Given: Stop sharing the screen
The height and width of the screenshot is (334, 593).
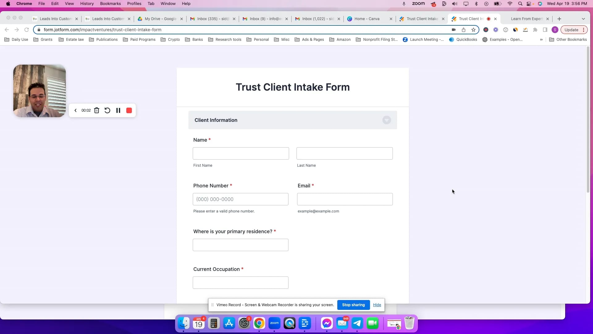Looking at the screenshot, I should pyautogui.click(x=353, y=305).
